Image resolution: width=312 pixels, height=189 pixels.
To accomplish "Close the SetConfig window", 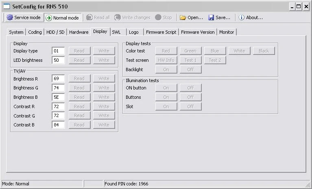I will click(x=306, y=7).
